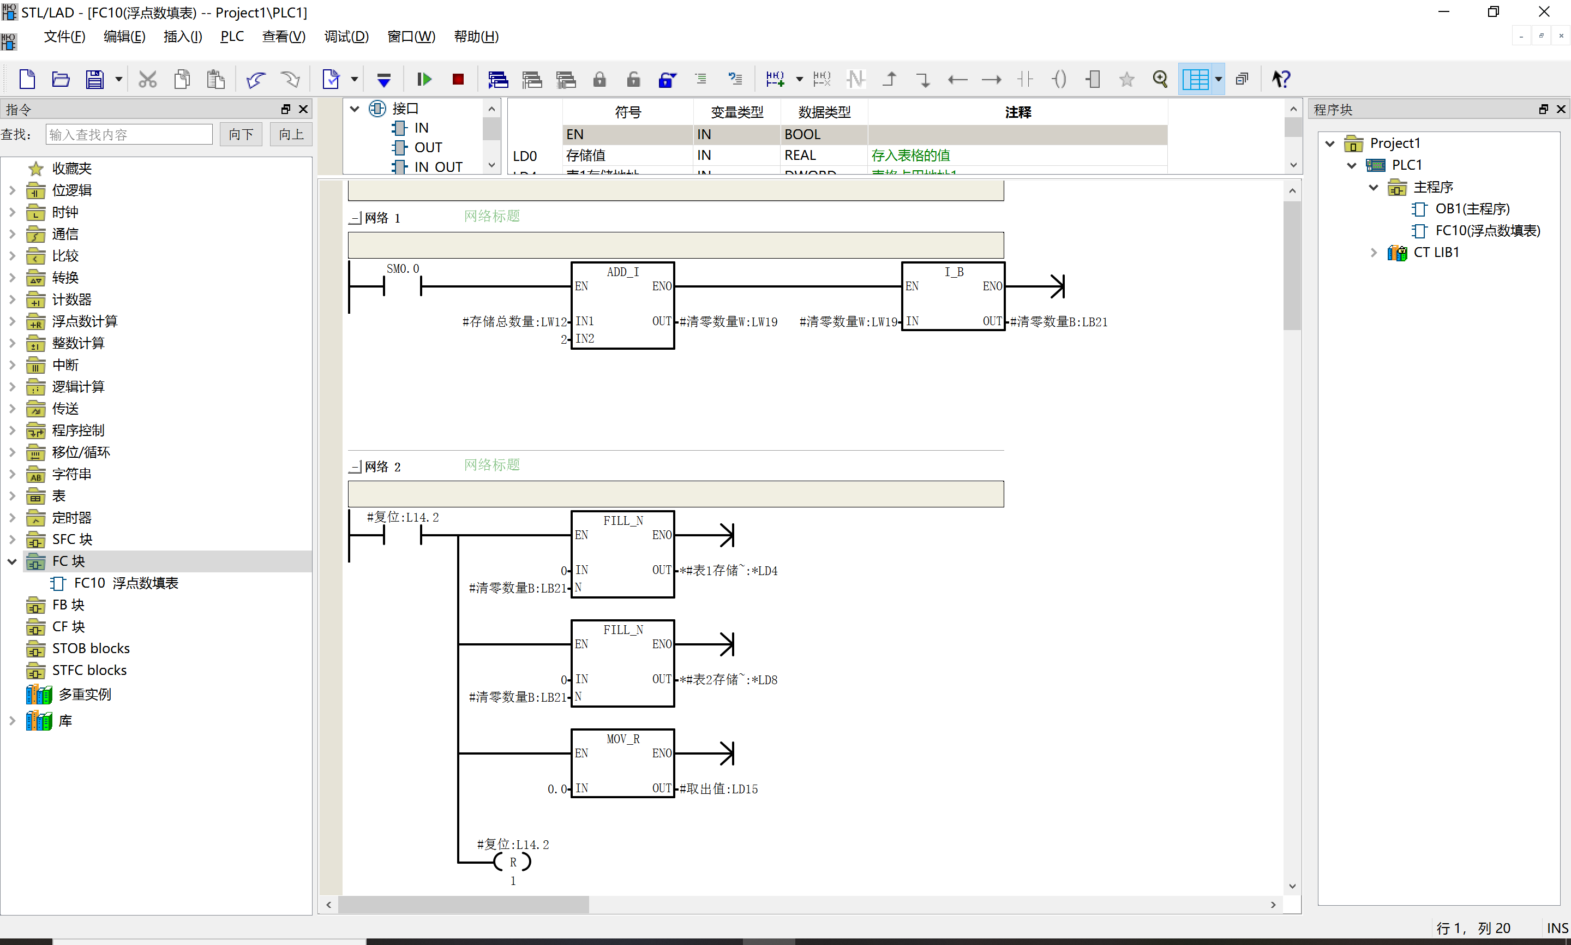Close the 指令 panel

click(x=304, y=109)
